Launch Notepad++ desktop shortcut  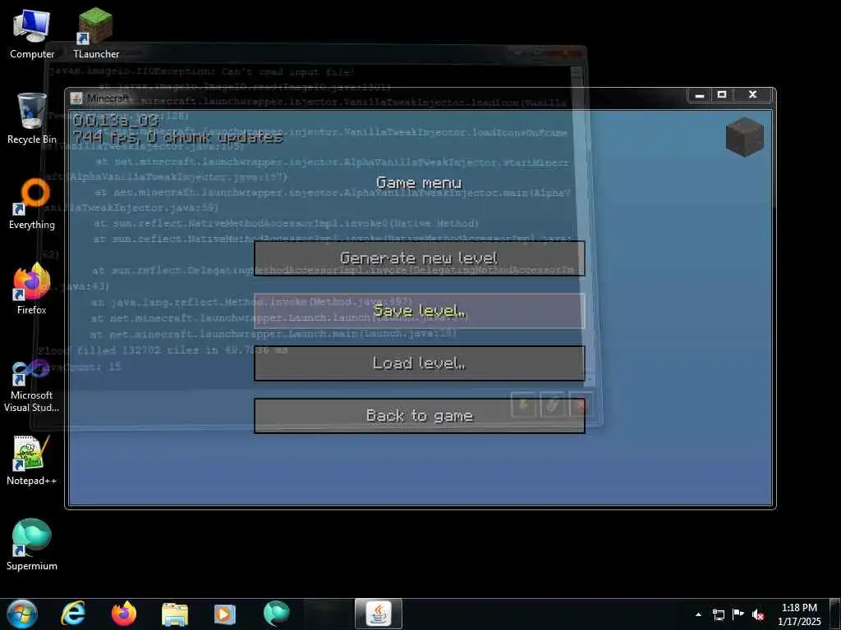click(x=32, y=460)
